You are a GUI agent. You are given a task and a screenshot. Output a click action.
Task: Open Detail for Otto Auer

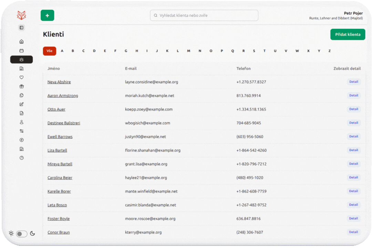click(x=353, y=109)
